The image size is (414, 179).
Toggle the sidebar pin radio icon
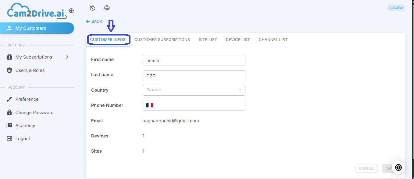(71, 11)
